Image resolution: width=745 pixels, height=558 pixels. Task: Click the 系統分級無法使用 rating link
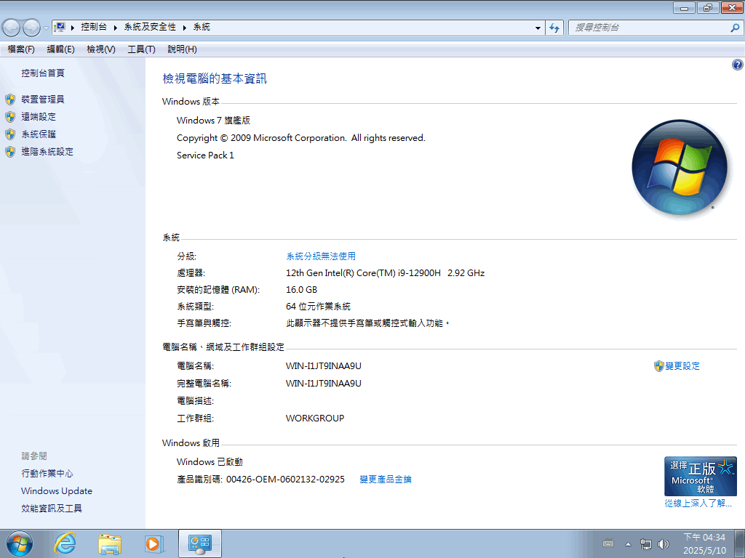[321, 256]
